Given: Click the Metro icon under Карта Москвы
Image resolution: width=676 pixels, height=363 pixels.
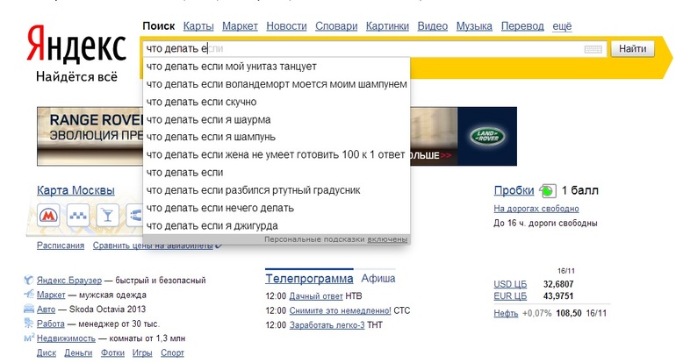Looking at the screenshot, I should [x=49, y=215].
